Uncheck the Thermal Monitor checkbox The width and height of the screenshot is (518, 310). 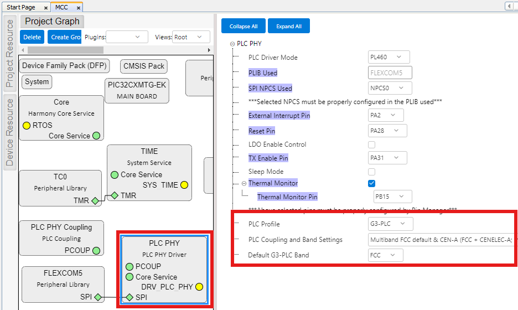click(x=372, y=183)
